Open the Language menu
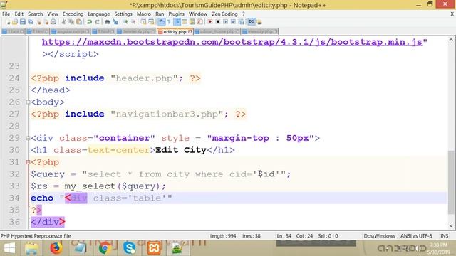 pos(99,14)
